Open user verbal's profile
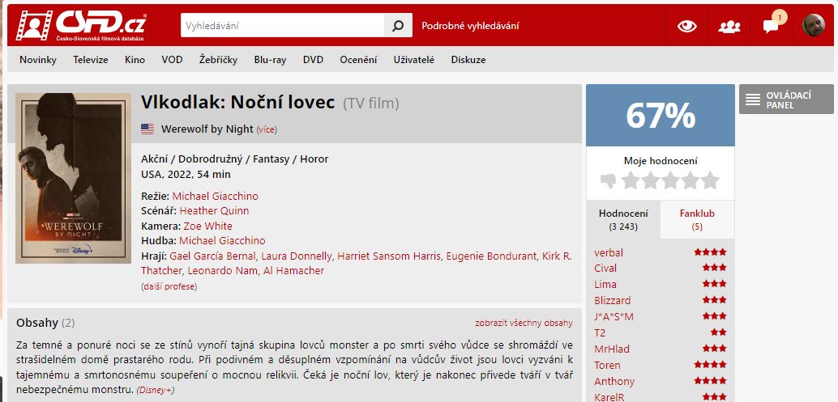The width and height of the screenshot is (838, 402). point(609,252)
